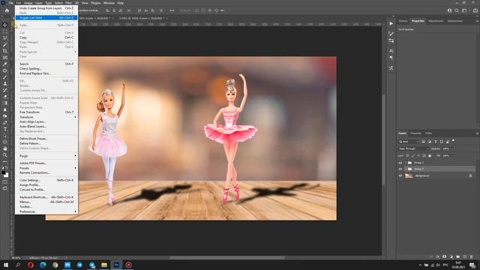Hide the Group 2 layer via eye icon
Screen dimensions: 480x270
[400, 169]
